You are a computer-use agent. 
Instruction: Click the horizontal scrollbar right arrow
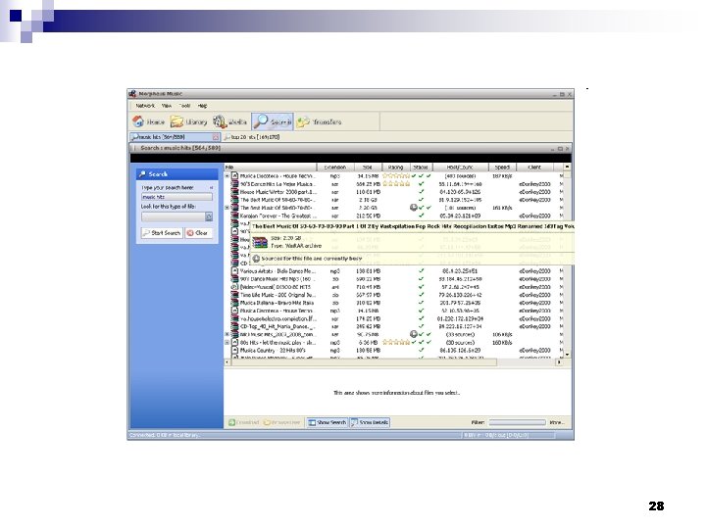coord(559,362)
